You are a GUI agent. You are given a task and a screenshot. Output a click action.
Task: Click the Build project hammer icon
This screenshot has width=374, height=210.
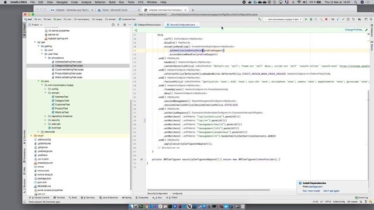(x=259, y=19)
